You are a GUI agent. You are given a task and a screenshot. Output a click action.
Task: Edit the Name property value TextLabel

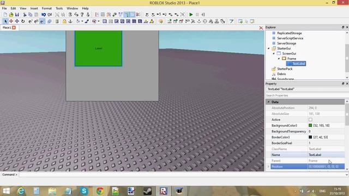click(326, 155)
